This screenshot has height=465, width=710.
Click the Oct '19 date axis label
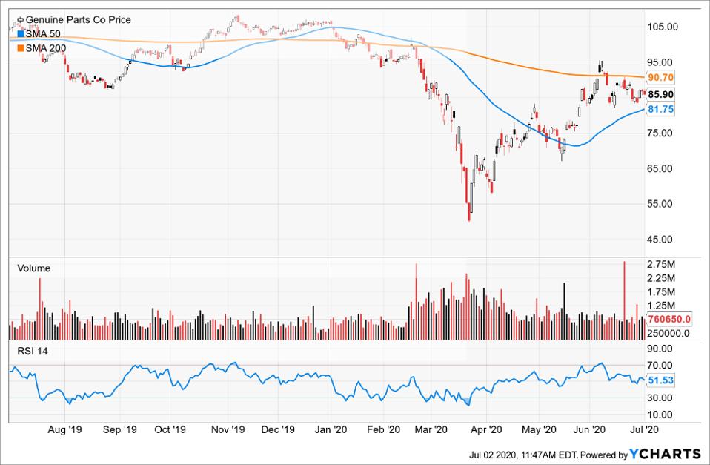(x=170, y=429)
